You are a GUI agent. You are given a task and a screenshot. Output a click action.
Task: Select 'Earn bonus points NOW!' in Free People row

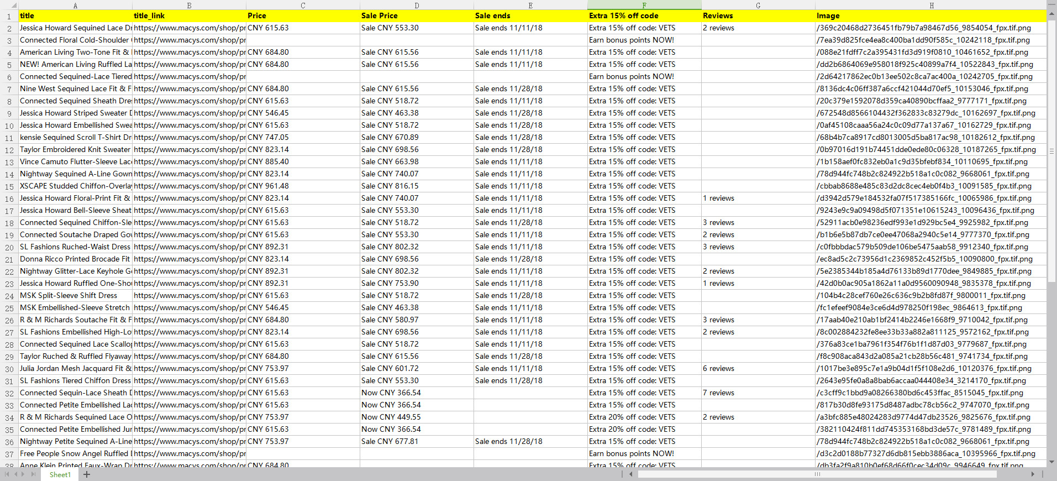[644, 454]
